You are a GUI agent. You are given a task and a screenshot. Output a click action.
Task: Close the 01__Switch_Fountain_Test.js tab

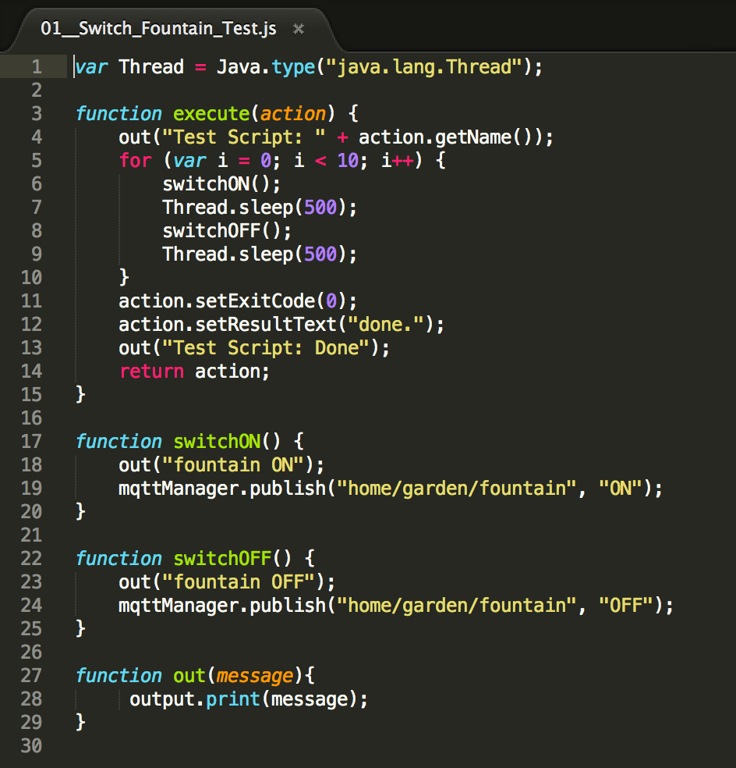click(298, 29)
